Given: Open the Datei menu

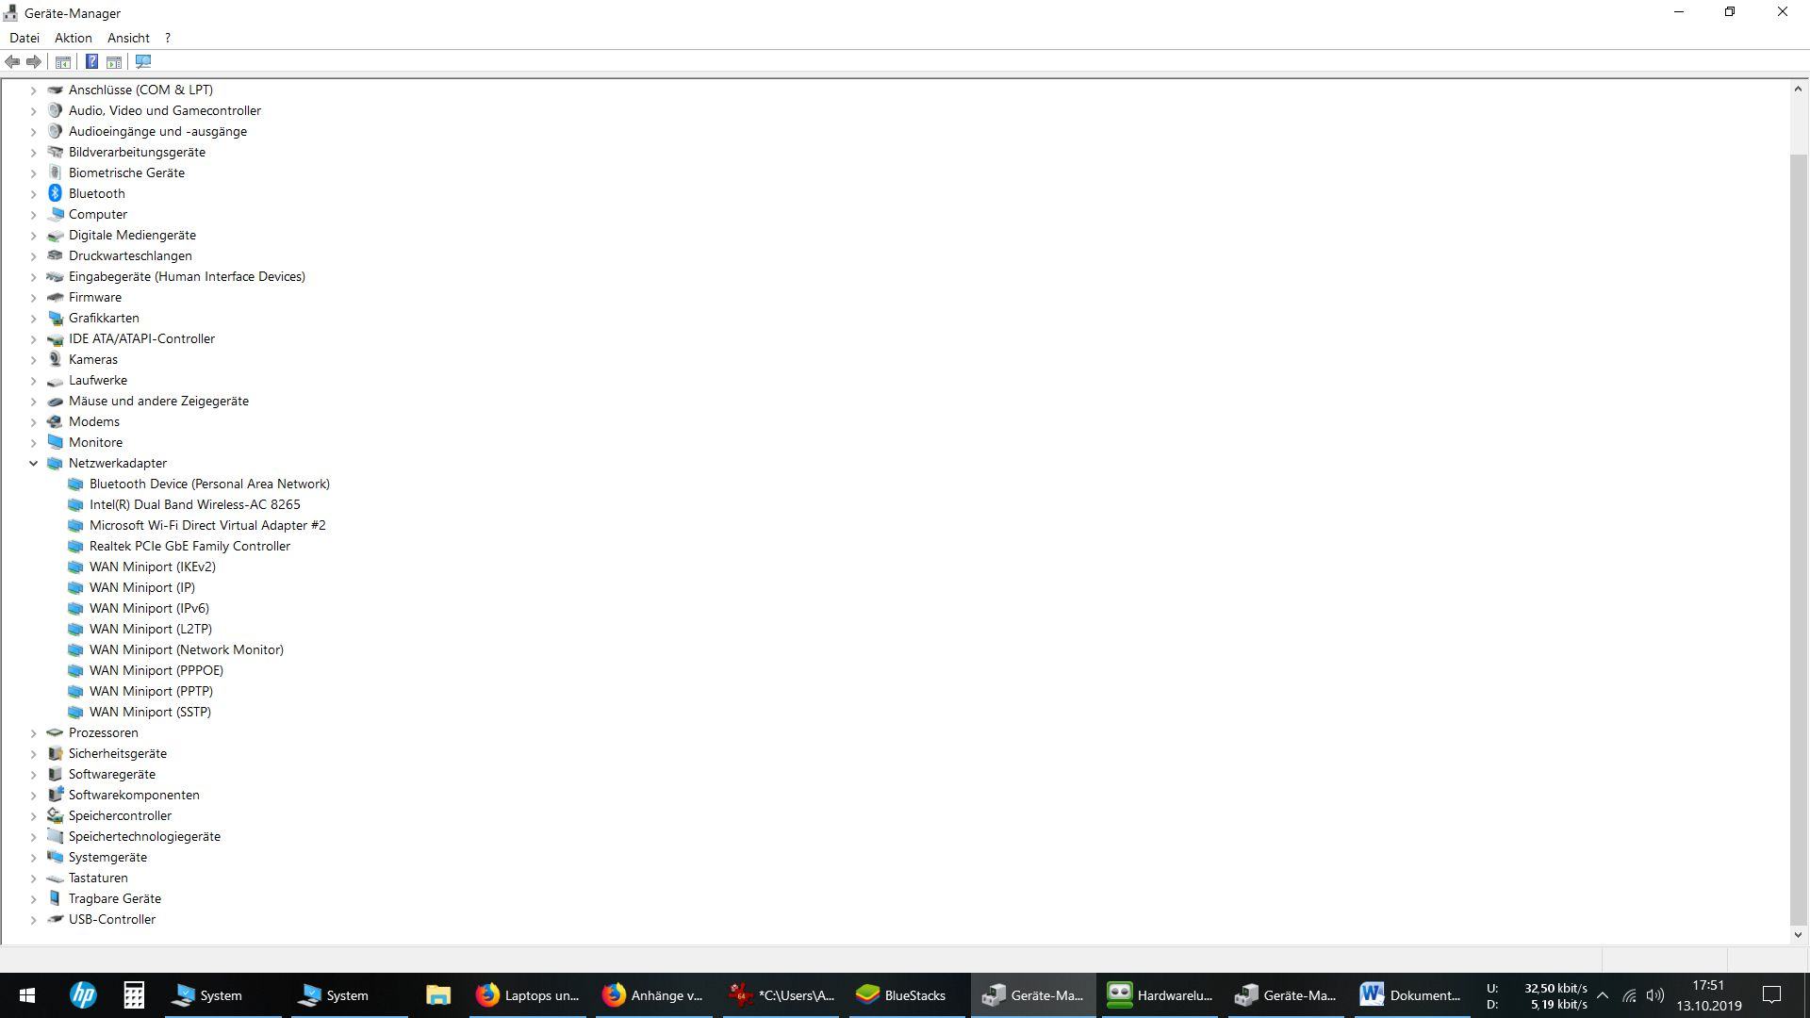Looking at the screenshot, I should [x=25, y=38].
